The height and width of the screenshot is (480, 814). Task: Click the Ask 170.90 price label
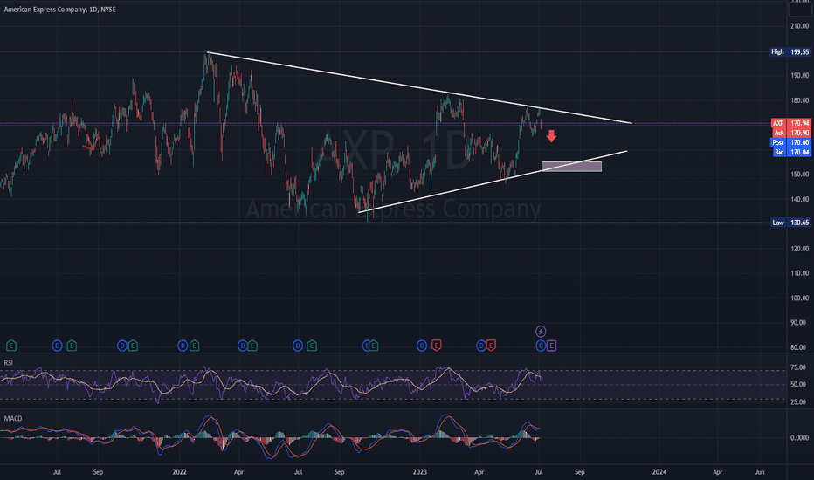pos(791,133)
